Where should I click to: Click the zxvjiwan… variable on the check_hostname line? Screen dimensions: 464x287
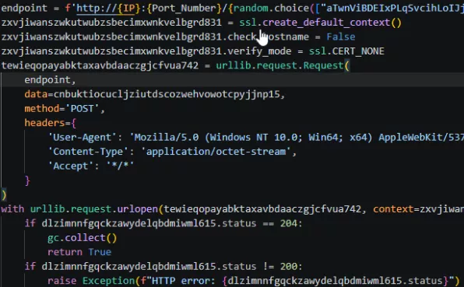[x=111, y=37]
